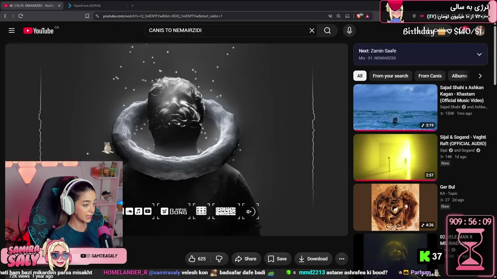The image size is (497, 279).
Task: Open Sijal & Sogand - Vaghti Raft title
Action: coord(463,140)
